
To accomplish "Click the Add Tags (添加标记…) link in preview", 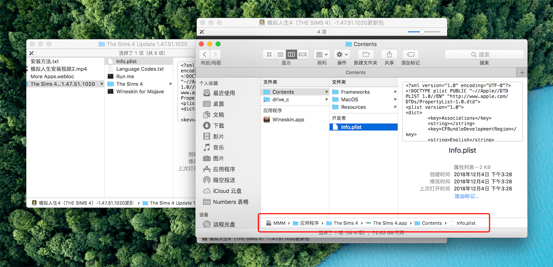I will (x=467, y=196).
